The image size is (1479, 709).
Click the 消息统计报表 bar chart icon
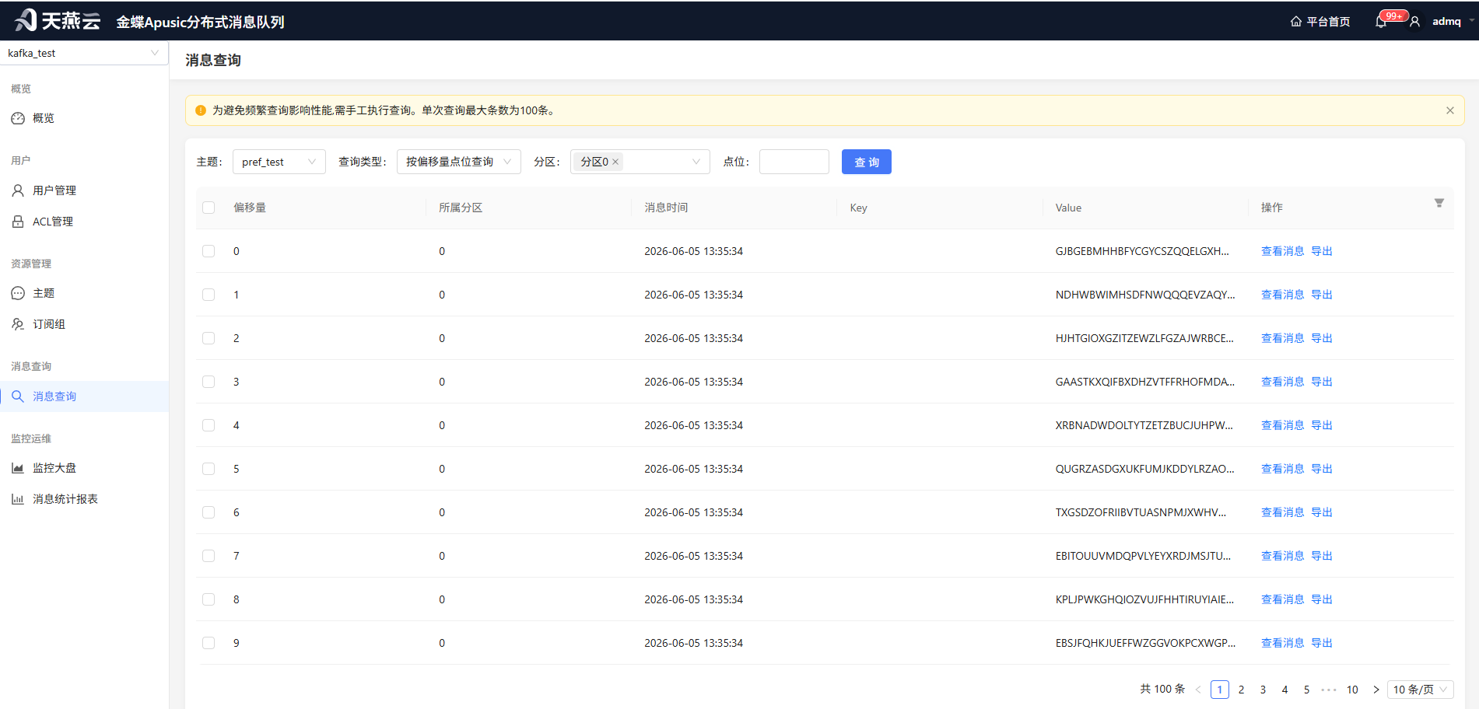[18, 499]
